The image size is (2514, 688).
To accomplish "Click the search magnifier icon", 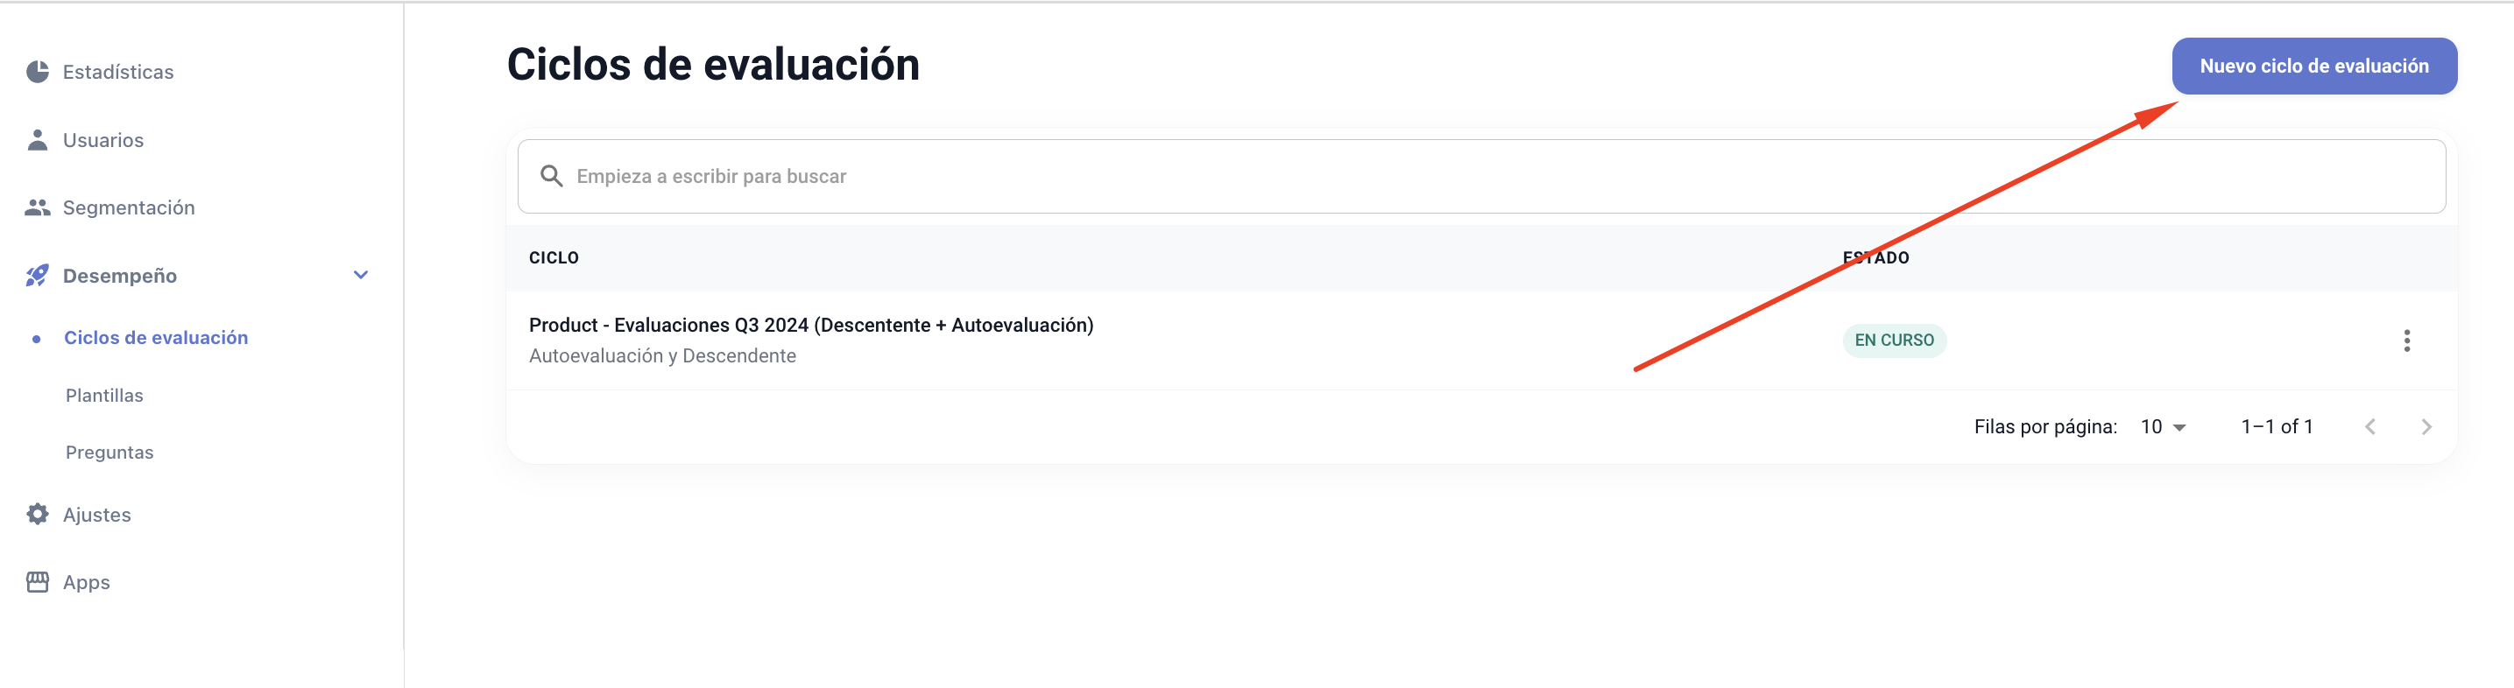I will click(551, 176).
